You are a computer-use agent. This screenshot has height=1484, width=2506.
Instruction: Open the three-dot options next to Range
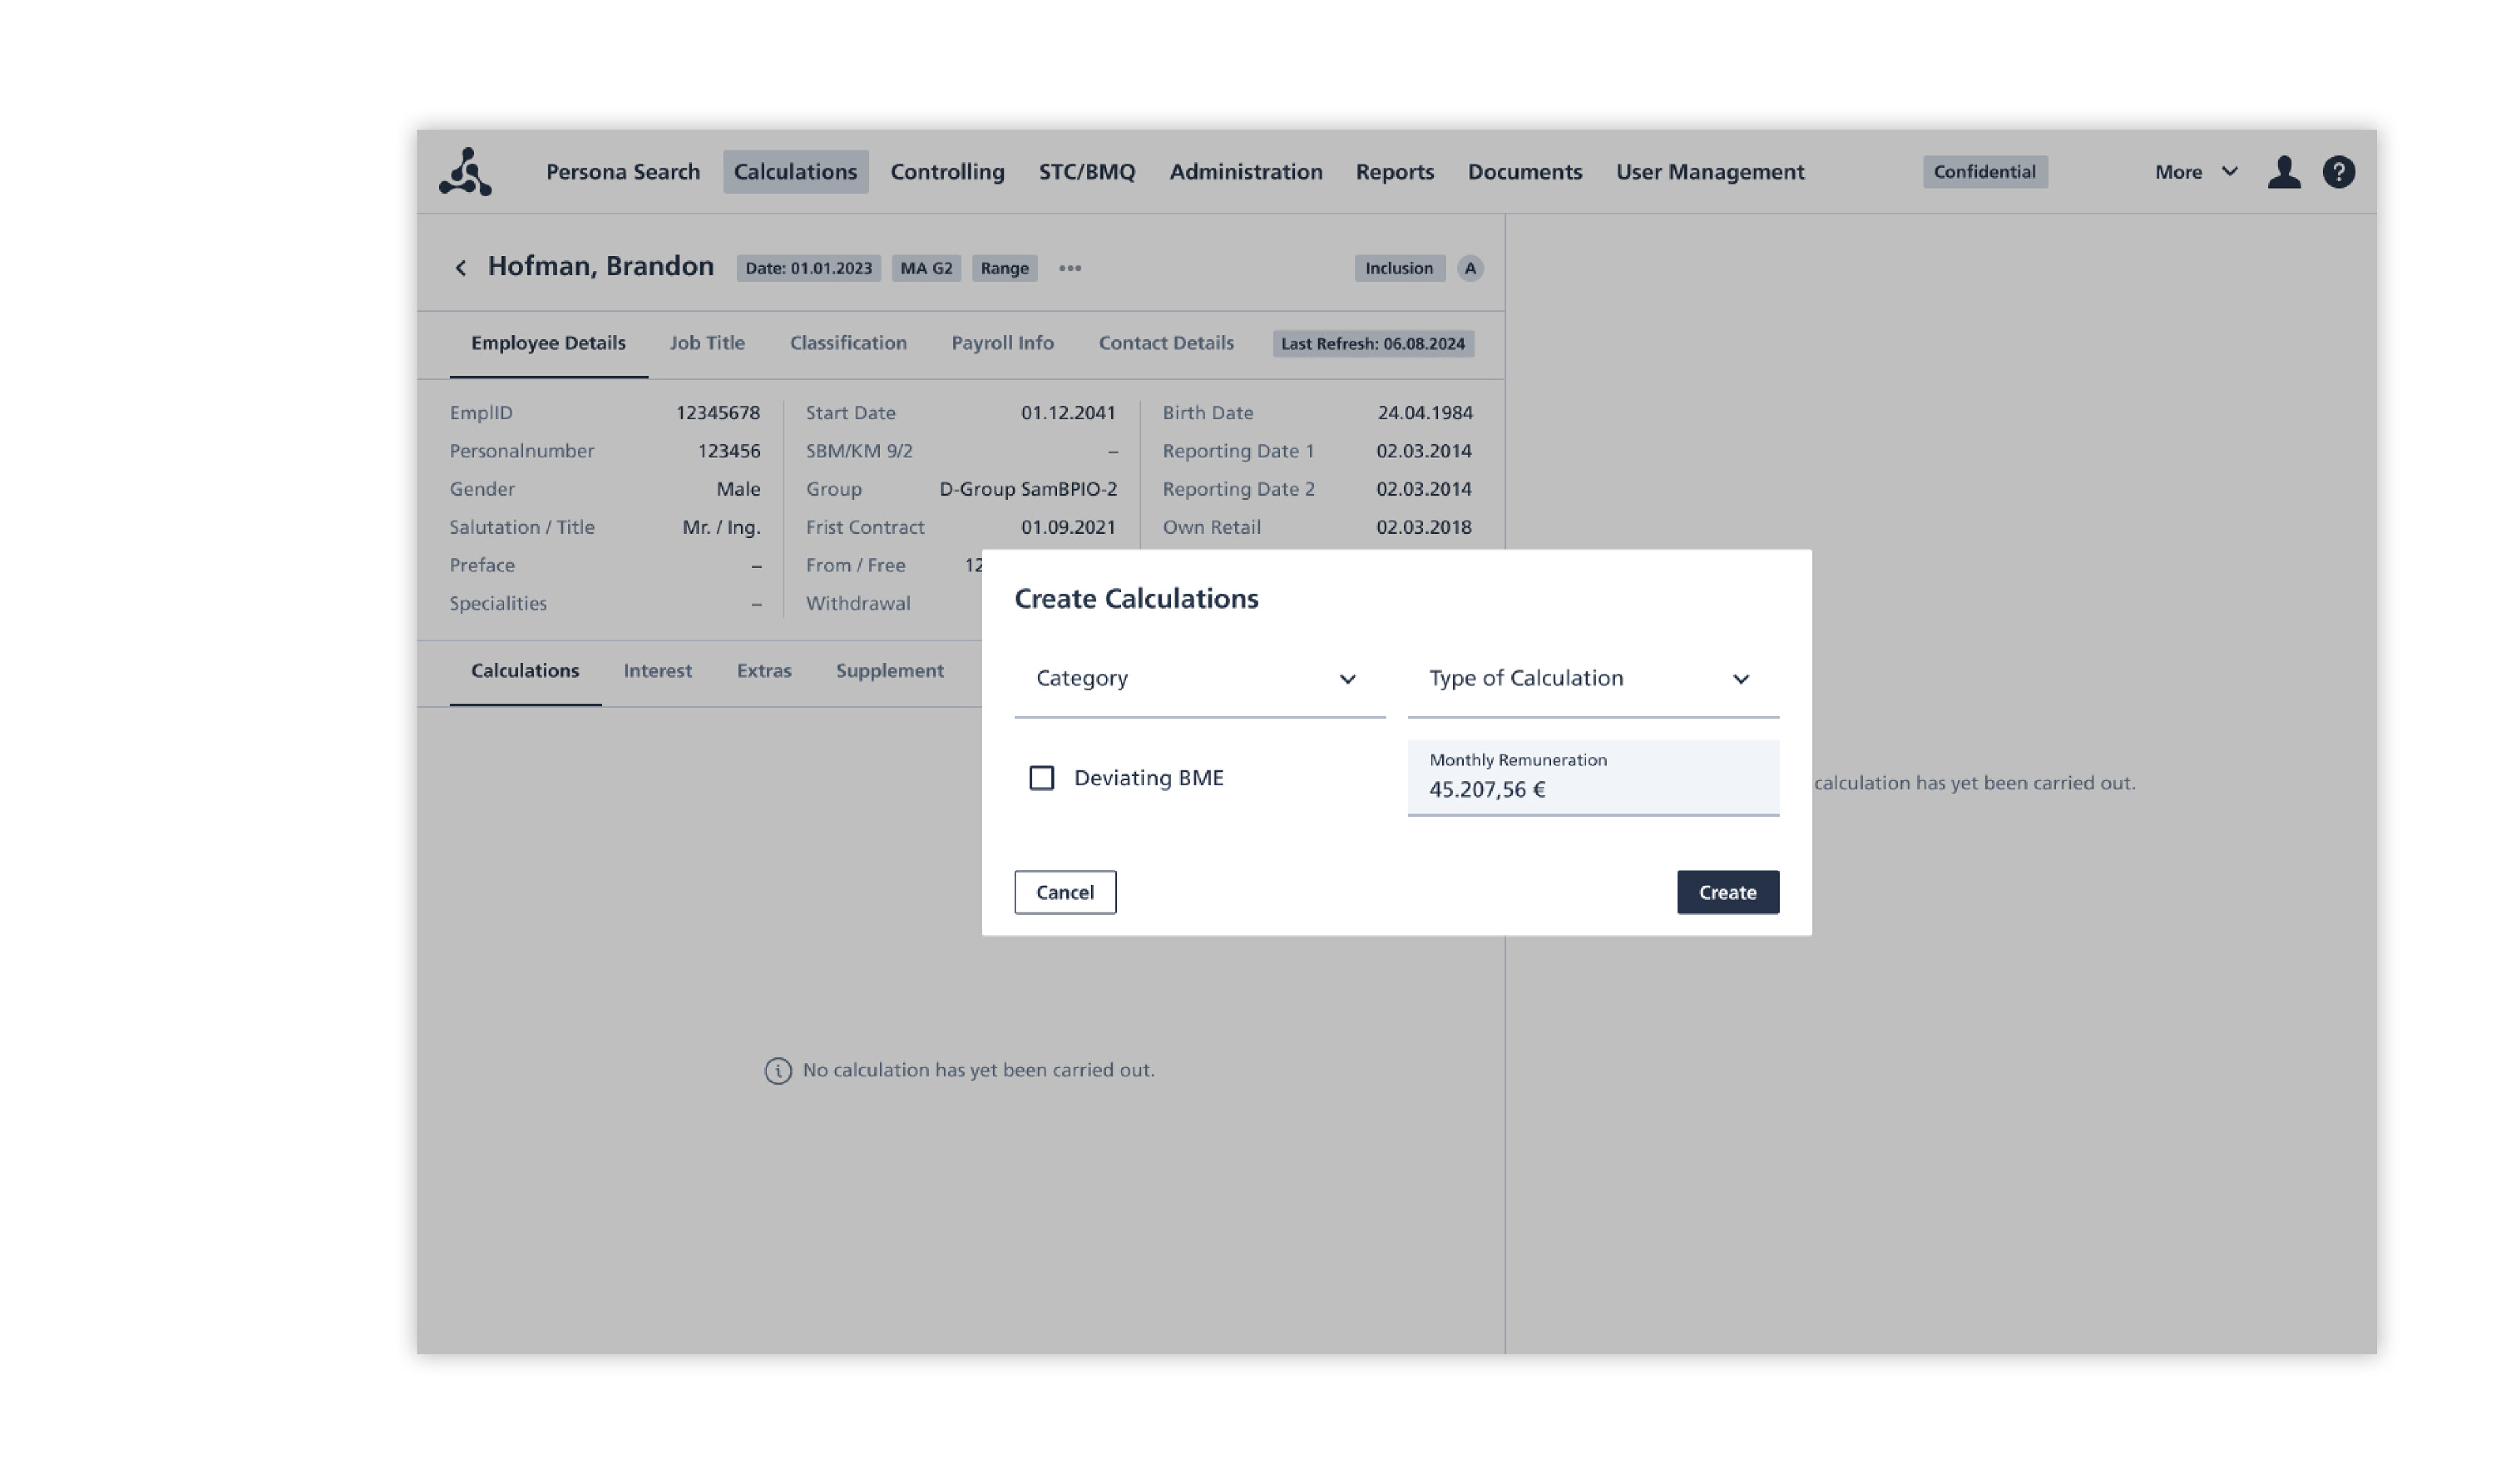click(1070, 268)
